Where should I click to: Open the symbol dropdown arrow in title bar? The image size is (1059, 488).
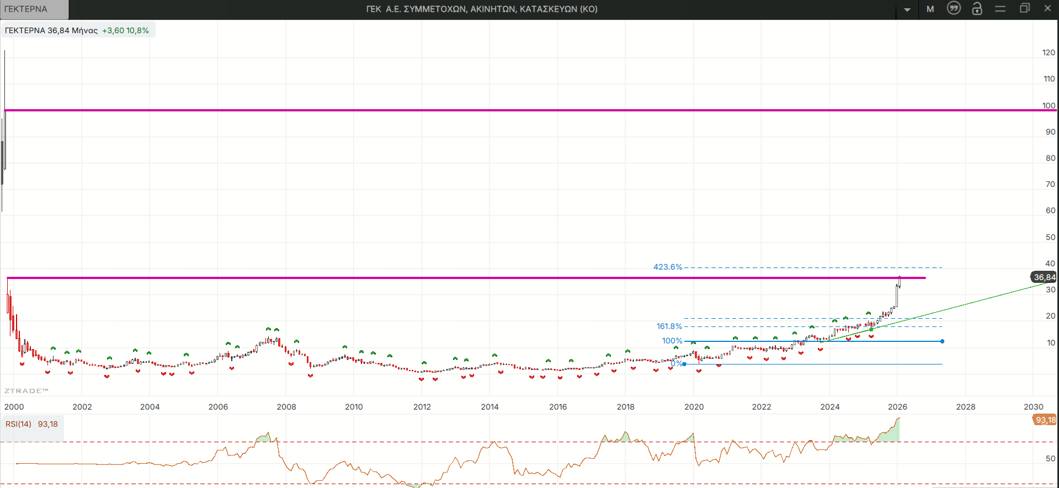(907, 9)
